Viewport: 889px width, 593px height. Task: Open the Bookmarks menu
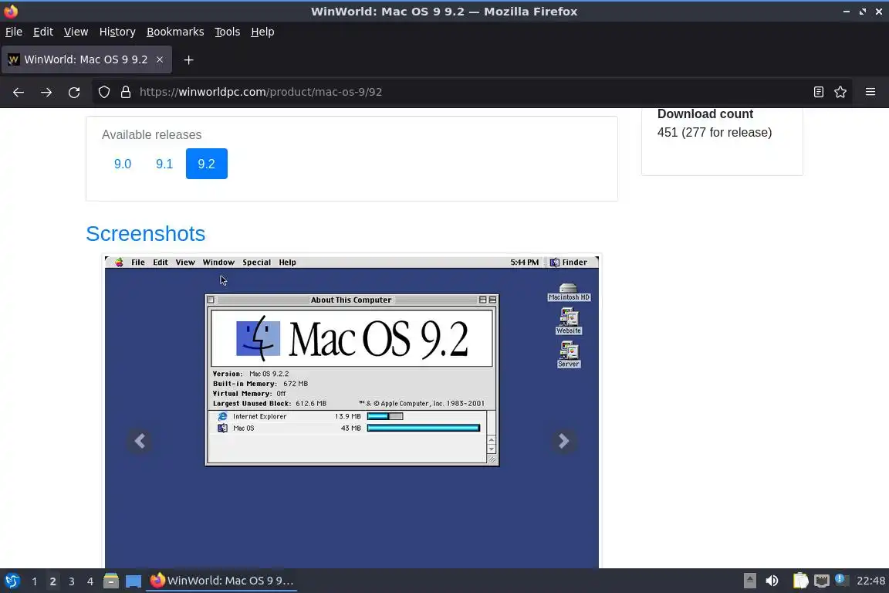point(175,32)
